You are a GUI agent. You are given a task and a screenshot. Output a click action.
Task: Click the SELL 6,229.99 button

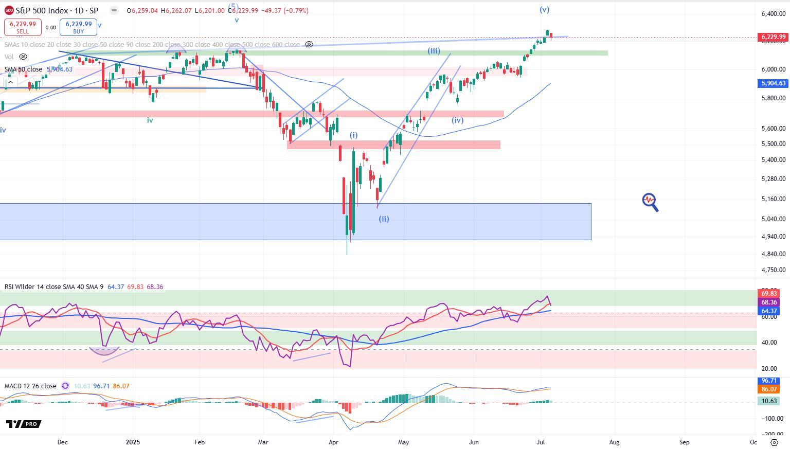click(x=23, y=27)
